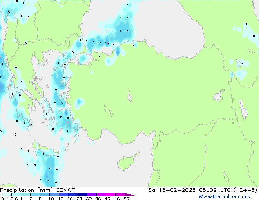
Task: Click the legend scale label '0.1'
Action: click(4, 198)
